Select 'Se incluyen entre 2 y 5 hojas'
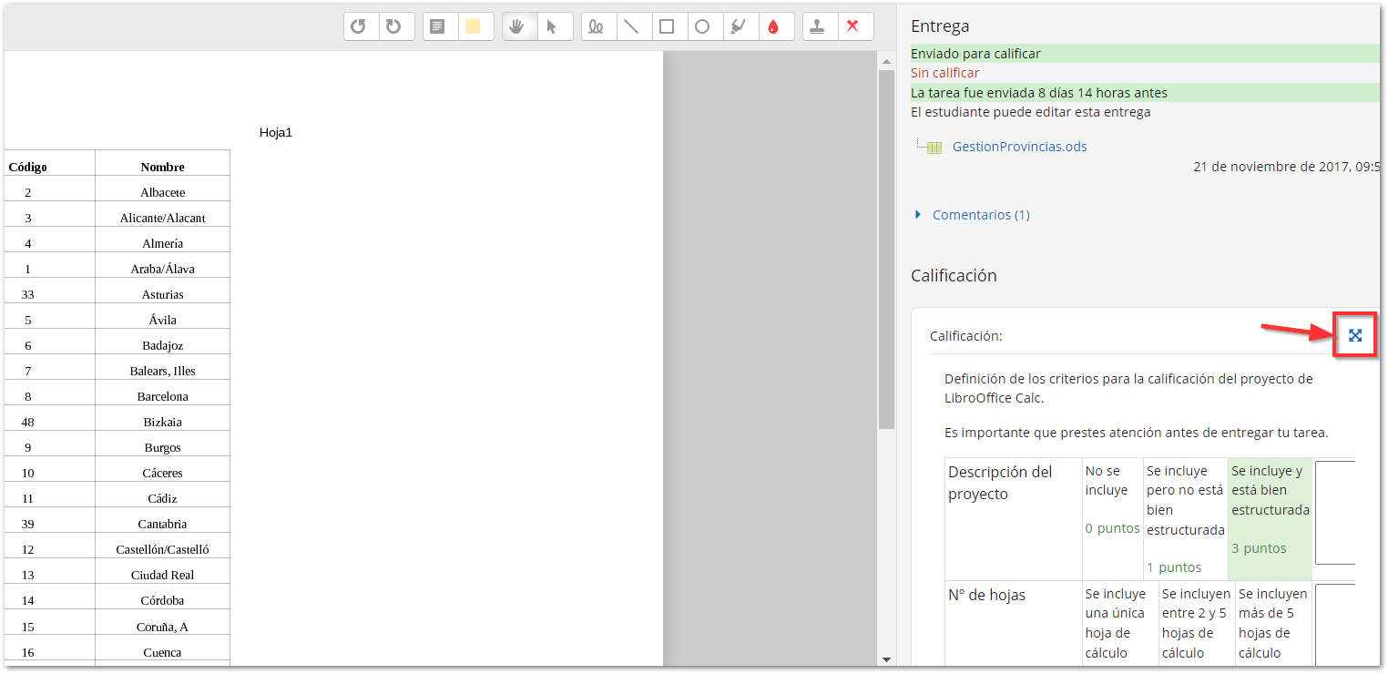1388x674 pixels. (x=1197, y=624)
